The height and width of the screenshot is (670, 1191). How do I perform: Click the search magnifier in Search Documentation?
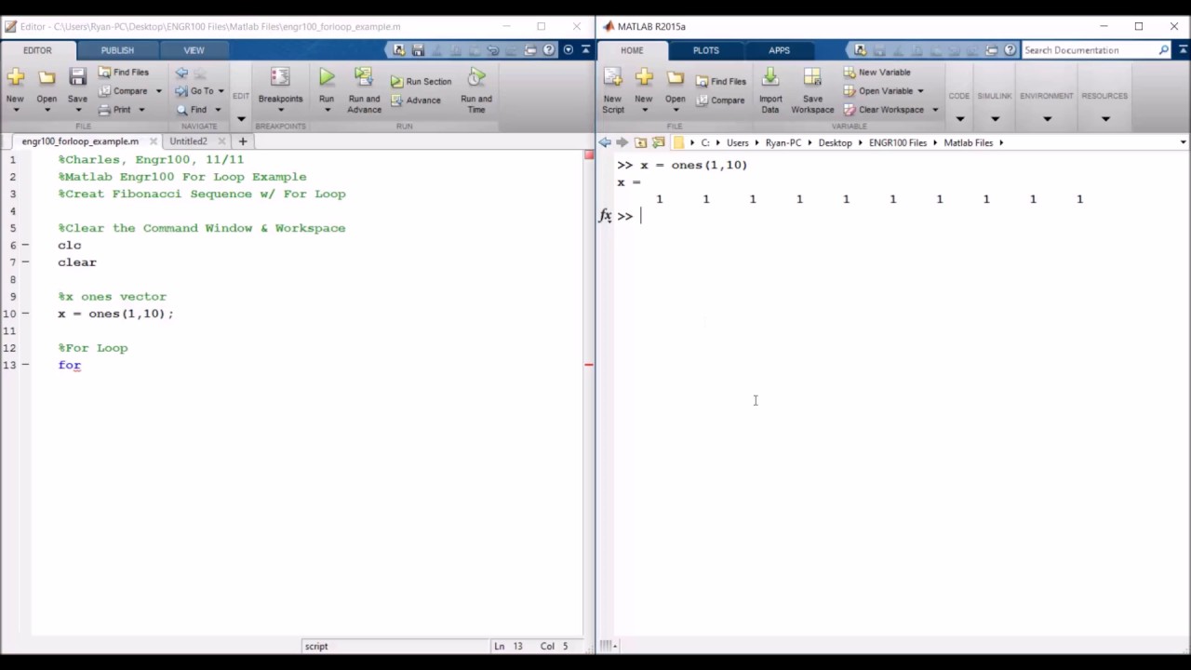1163,50
